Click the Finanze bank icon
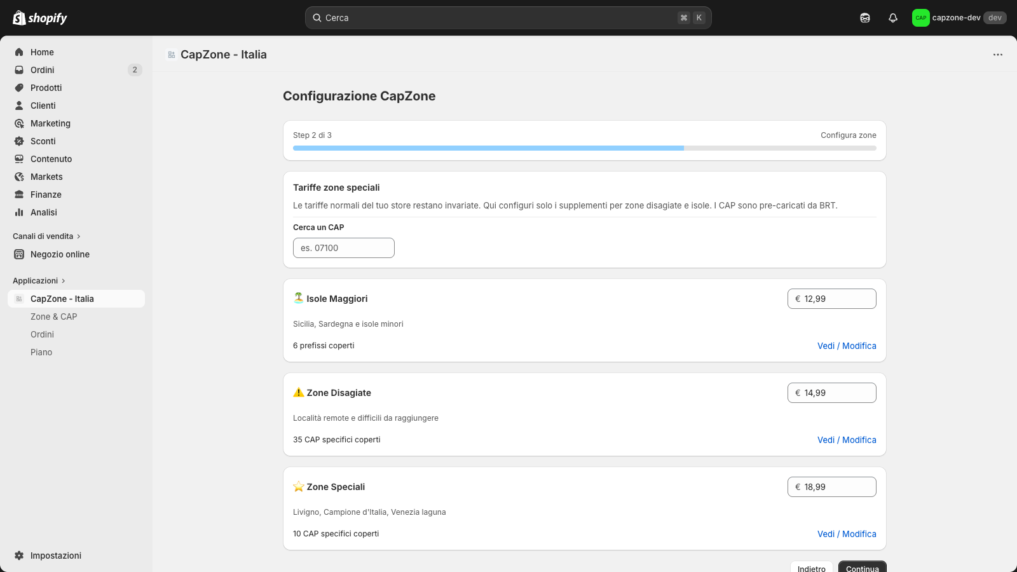1017x572 pixels. pyautogui.click(x=19, y=194)
